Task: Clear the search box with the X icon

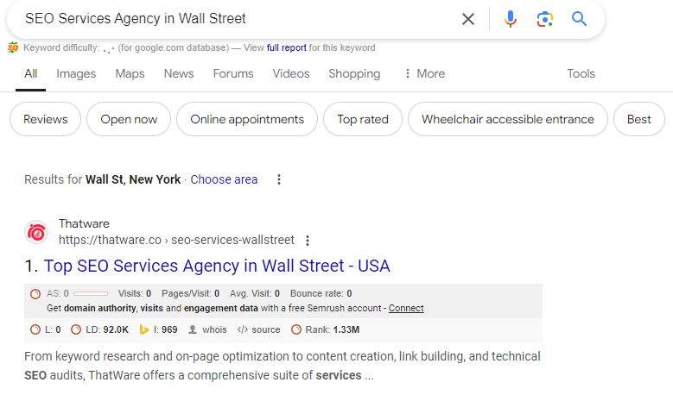Action: click(x=468, y=19)
